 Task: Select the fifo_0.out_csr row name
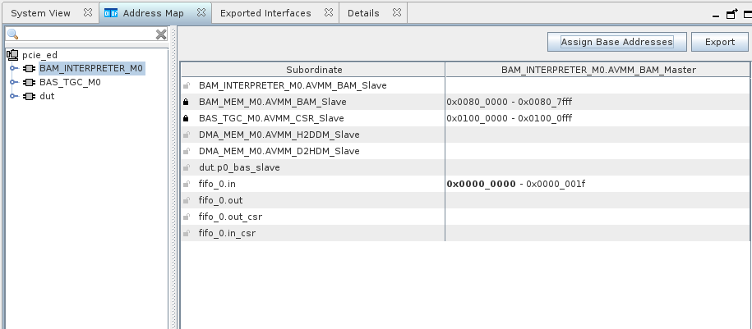click(230, 217)
